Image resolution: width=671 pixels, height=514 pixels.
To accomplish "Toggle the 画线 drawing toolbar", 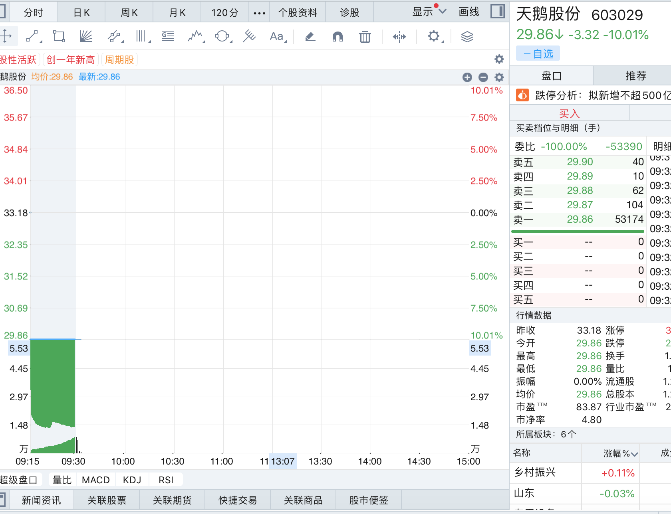I will coord(469,12).
